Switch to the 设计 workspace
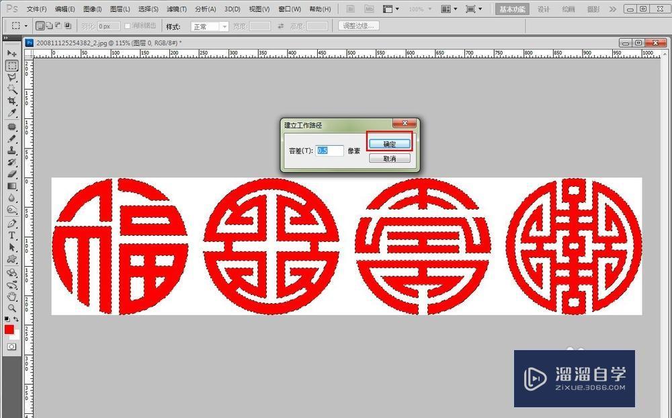 point(544,9)
